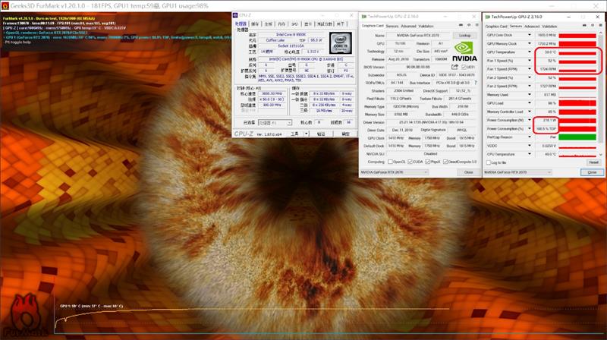Image resolution: width=607 pixels, height=340 pixels.
Task: Toggle the PhysX checkbox in GPU-Z
Action: (x=427, y=162)
